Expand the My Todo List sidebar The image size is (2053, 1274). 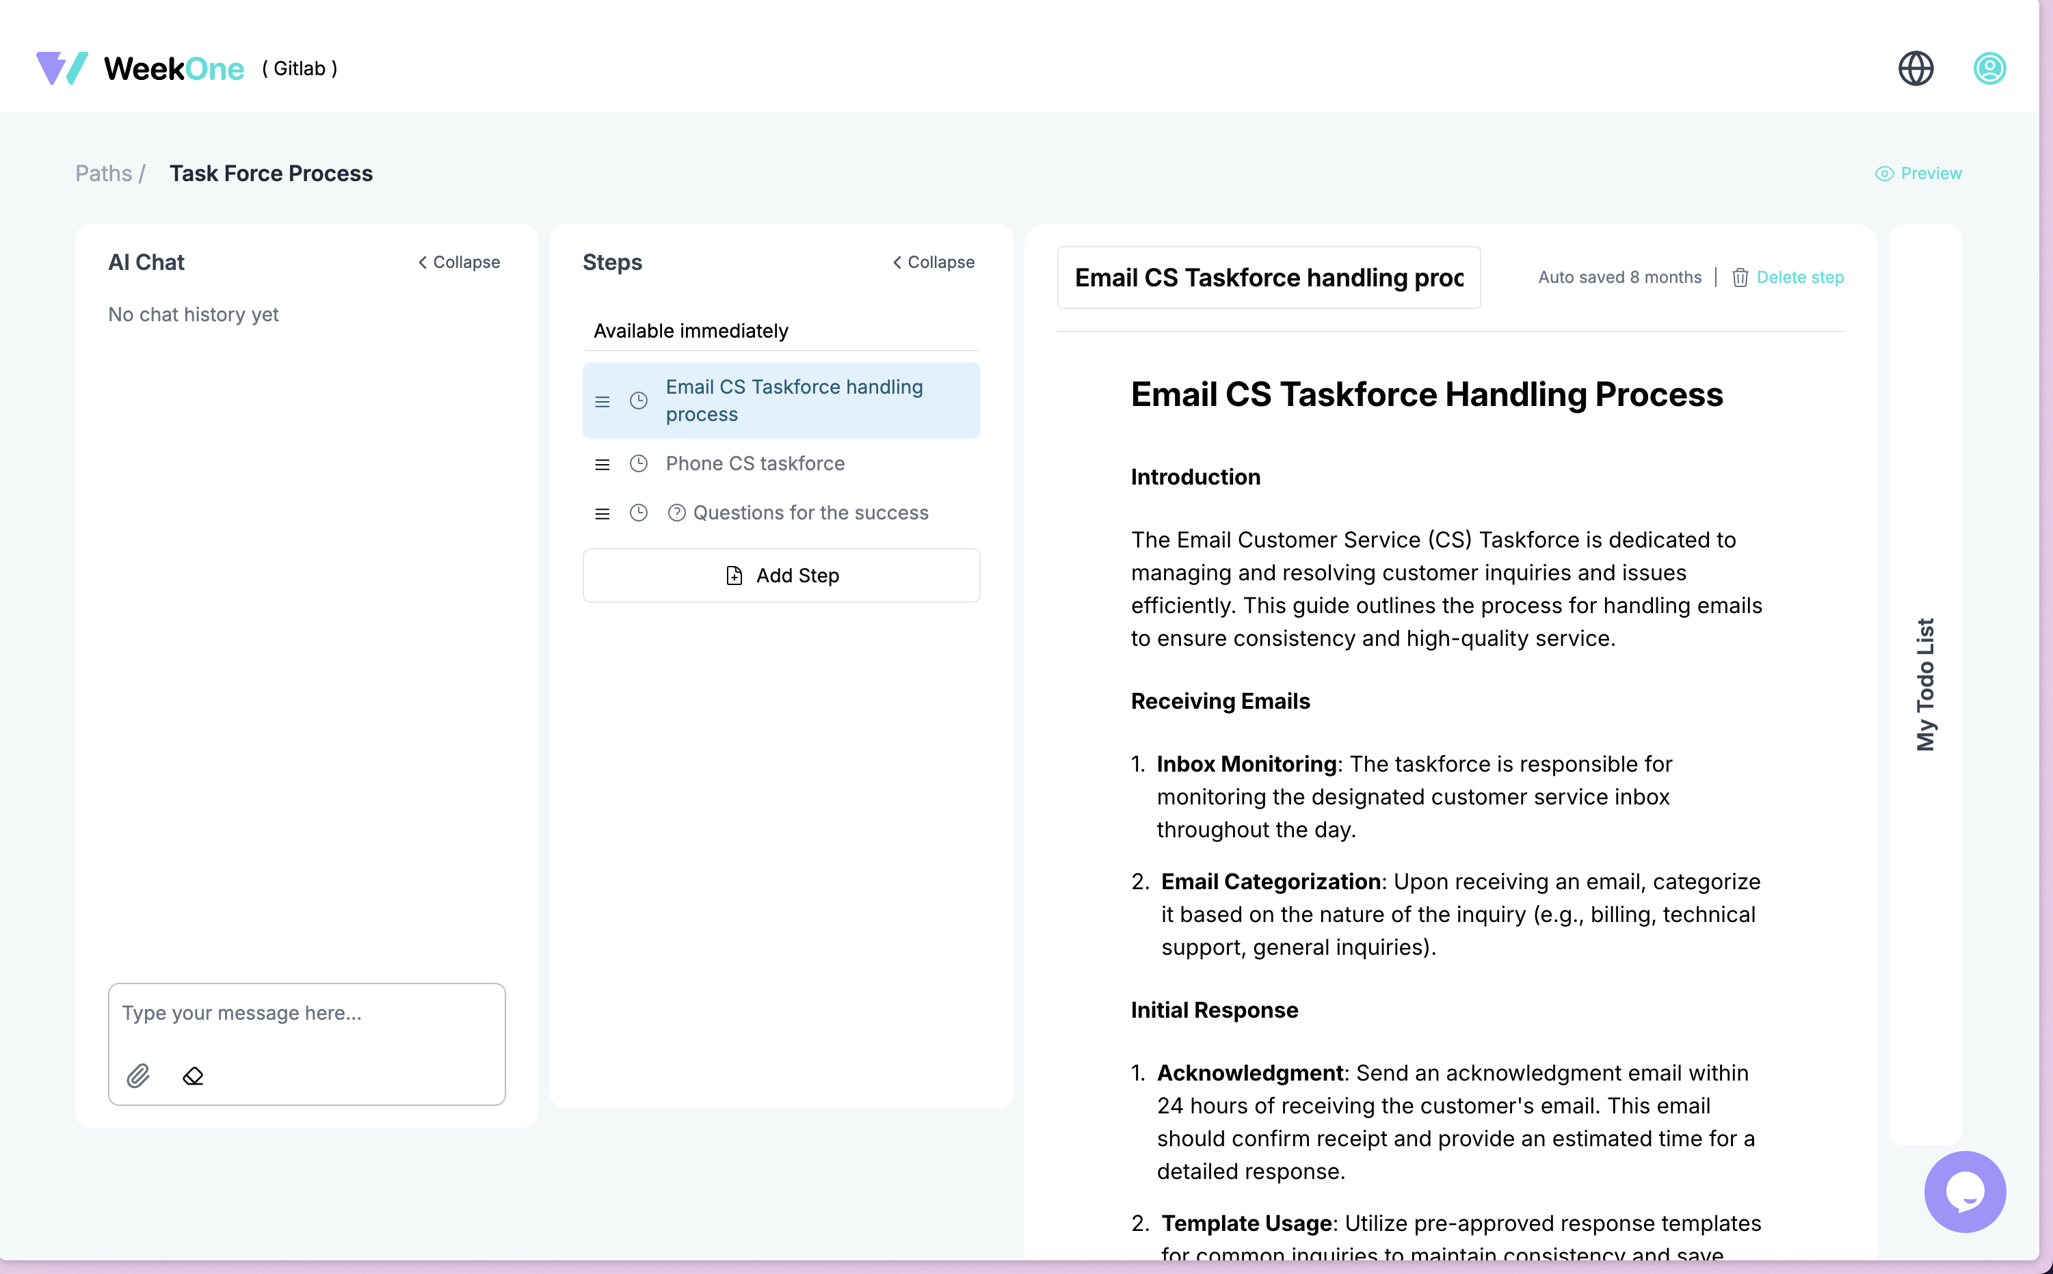coord(1925,683)
